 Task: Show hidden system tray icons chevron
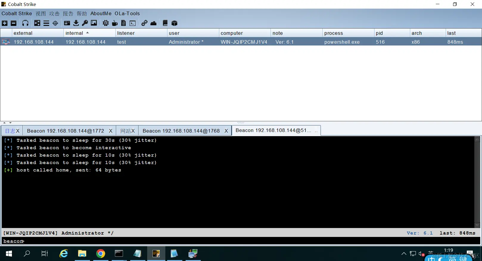[x=404, y=254]
